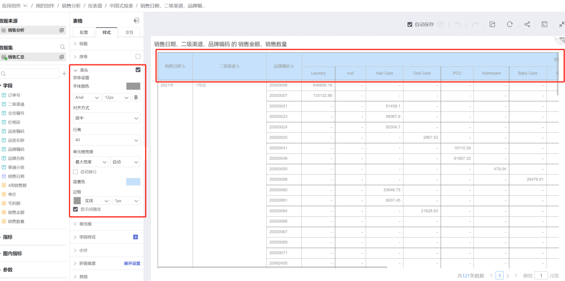Open the 对齐方式 dropdown showing 居中
Viewport: 565px width, 281px height.
[x=106, y=118]
